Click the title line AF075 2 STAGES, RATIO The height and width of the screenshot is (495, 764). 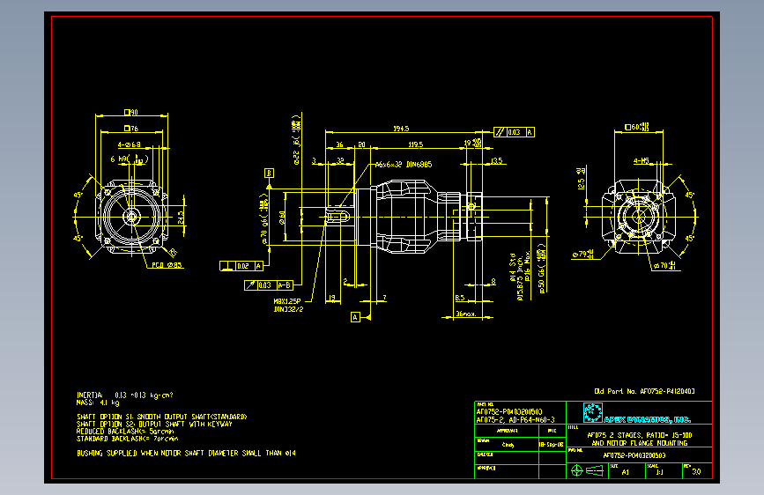[x=639, y=435]
